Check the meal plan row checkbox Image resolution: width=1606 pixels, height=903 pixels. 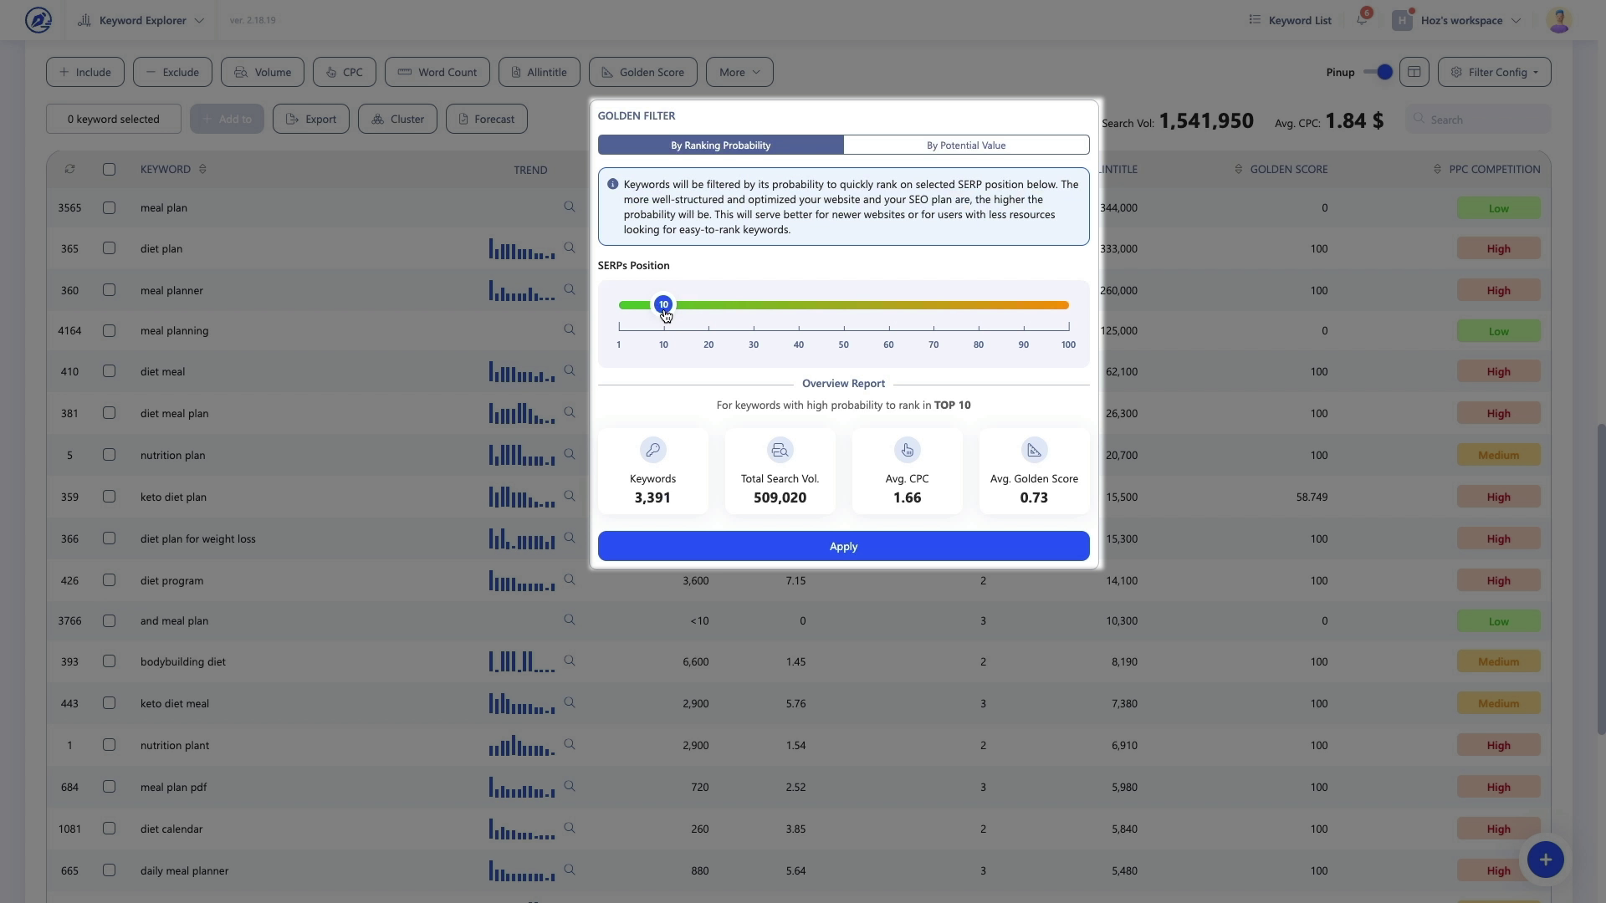[x=109, y=207]
